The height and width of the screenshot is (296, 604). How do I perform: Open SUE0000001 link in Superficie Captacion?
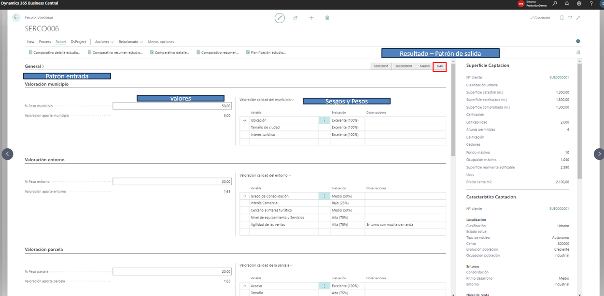(559, 77)
